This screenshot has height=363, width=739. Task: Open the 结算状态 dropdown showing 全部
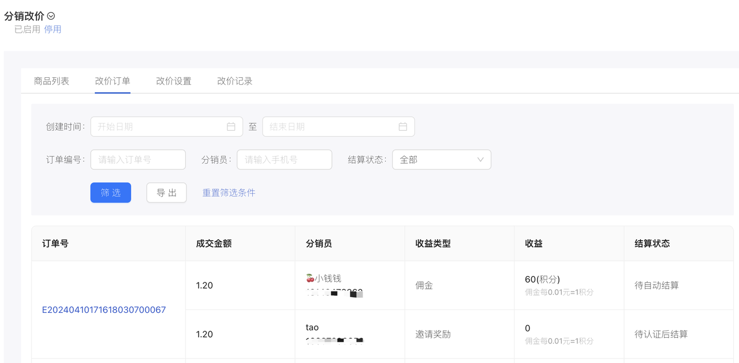point(442,160)
